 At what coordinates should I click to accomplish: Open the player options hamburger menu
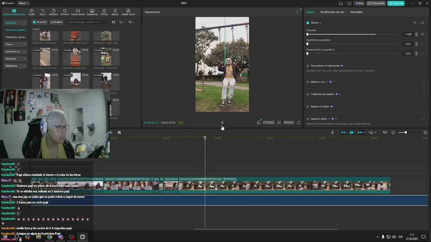[297, 12]
